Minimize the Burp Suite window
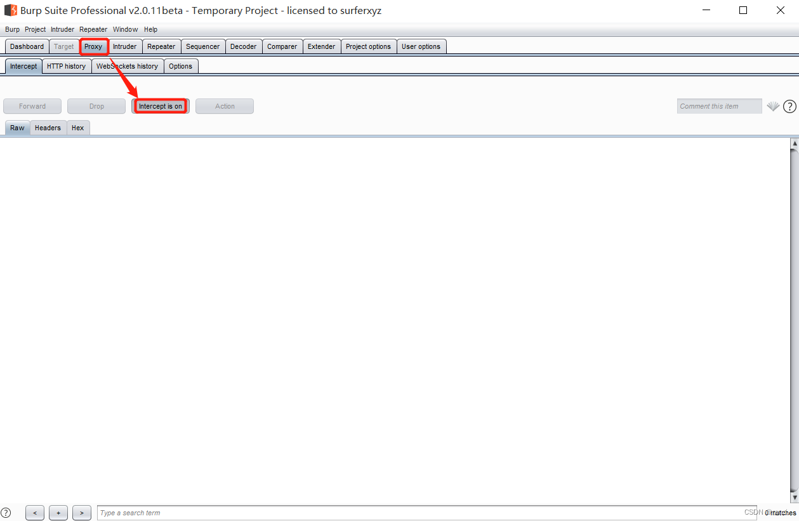The image size is (799, 521). click(x=706, y=10)
